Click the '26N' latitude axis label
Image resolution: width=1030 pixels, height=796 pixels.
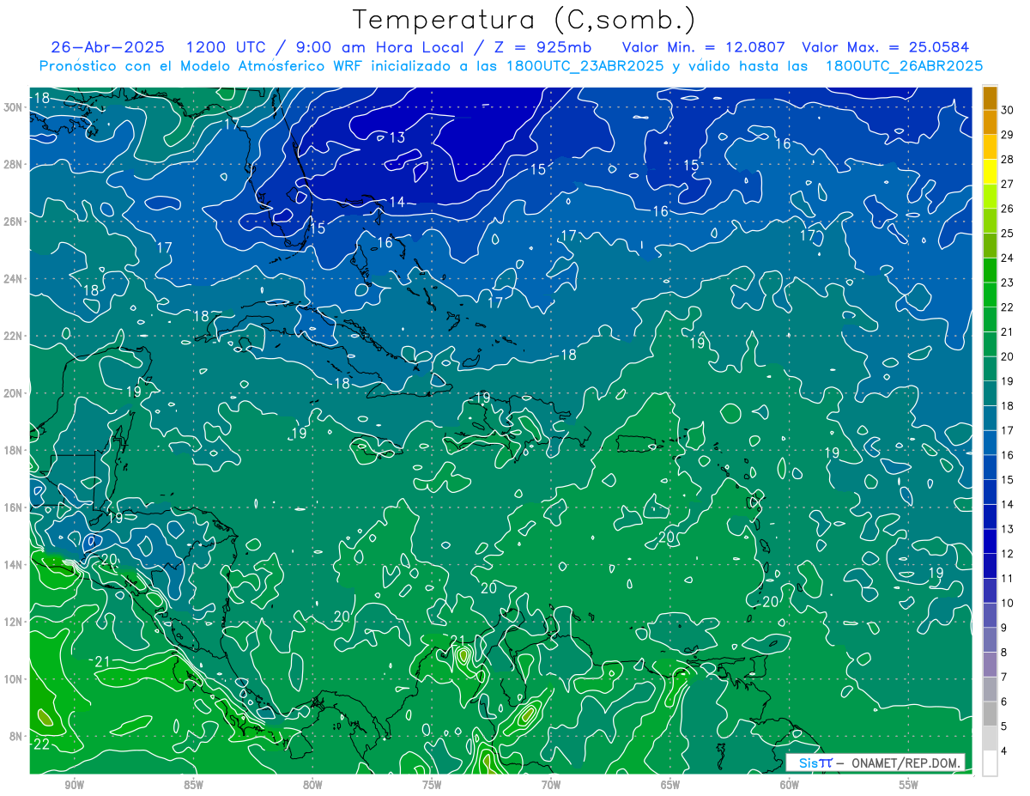13,222
